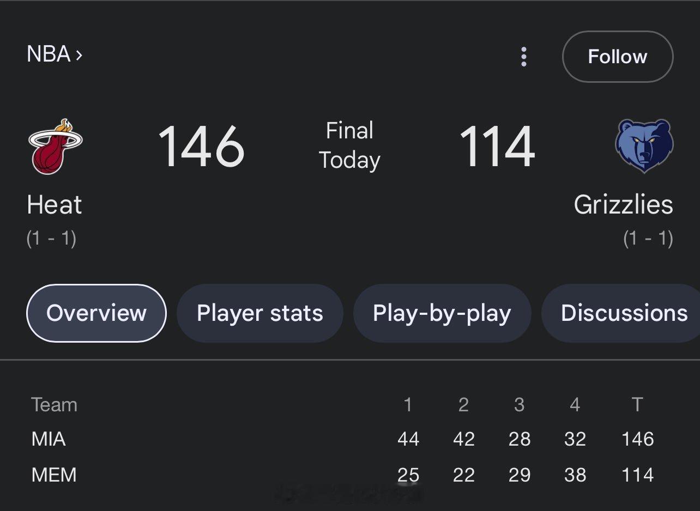700x511 pixels.
Task: Expand the NBA league chevron
Action: [x=79, y=54]
